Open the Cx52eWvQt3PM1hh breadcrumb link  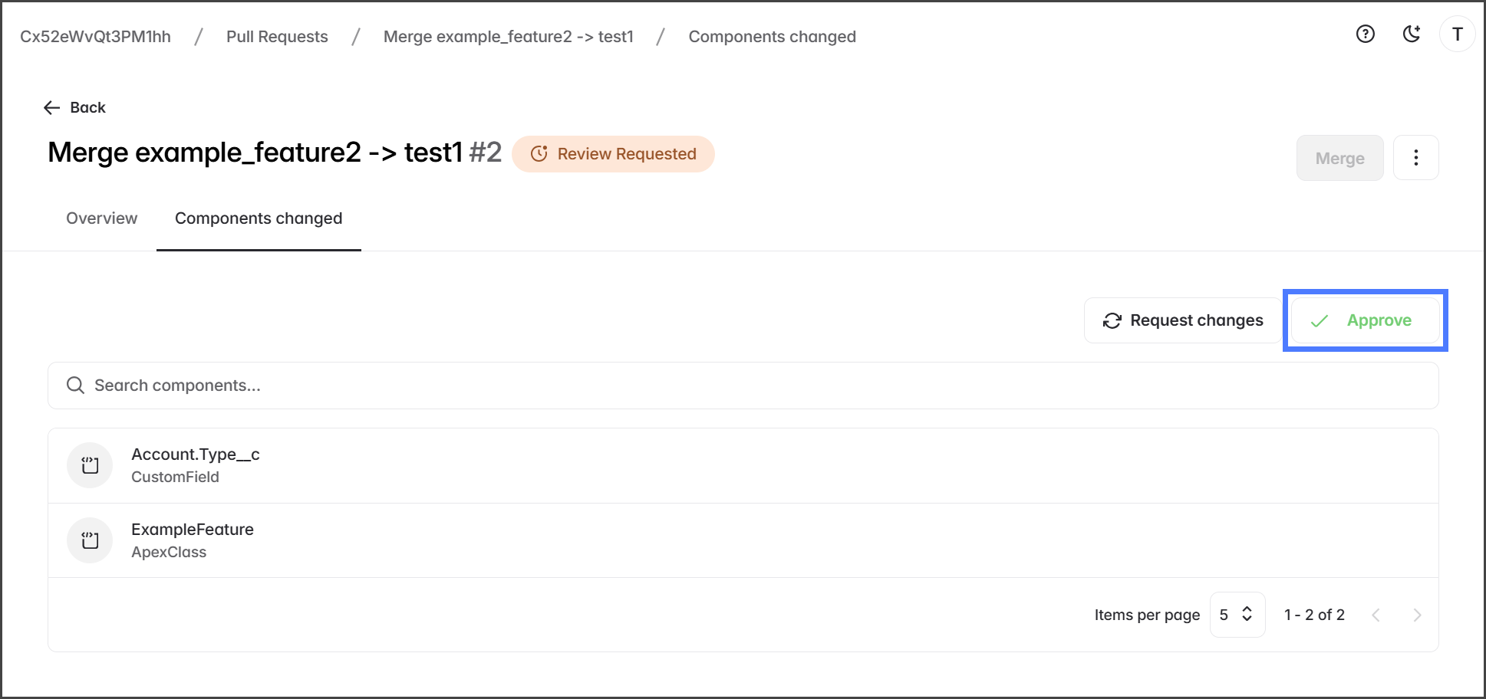click(x=96, y=37)
